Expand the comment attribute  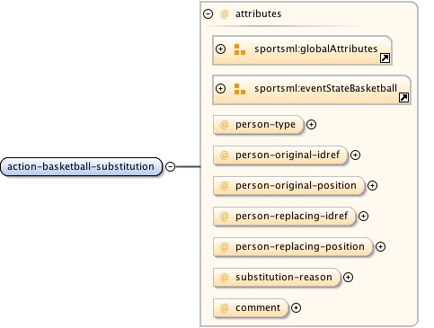point(296,308)
